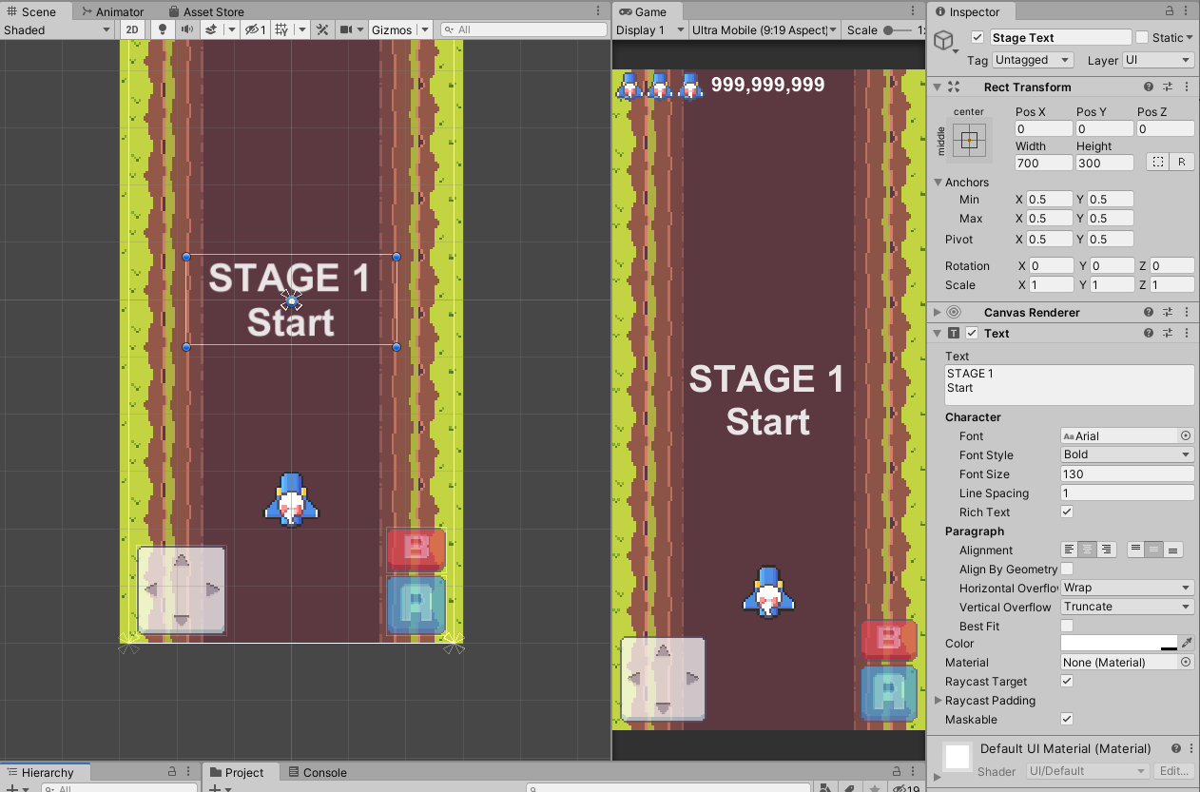This screenshot has height=792, width=1200.
Task: Open Canvas Renderer more options menu
Action: pos(1188,312)
